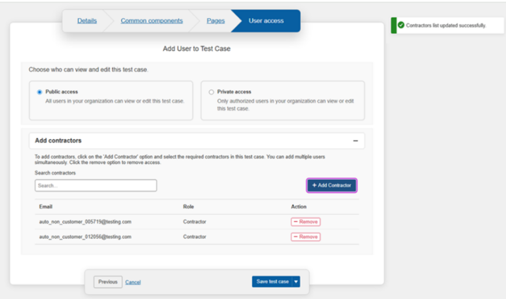Screen dimensions: 506x299
Task: Remove contractor auto_non_customer_012056
Action: (306, 237)
